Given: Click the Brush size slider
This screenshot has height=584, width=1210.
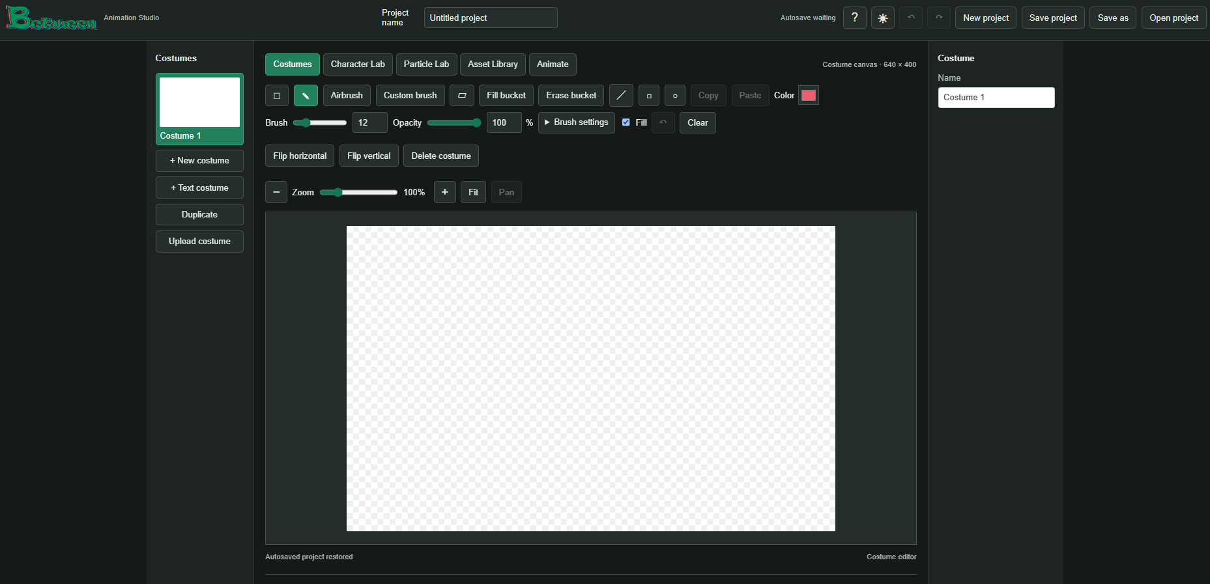Looking at the screenshot, I should pos(320,122).
